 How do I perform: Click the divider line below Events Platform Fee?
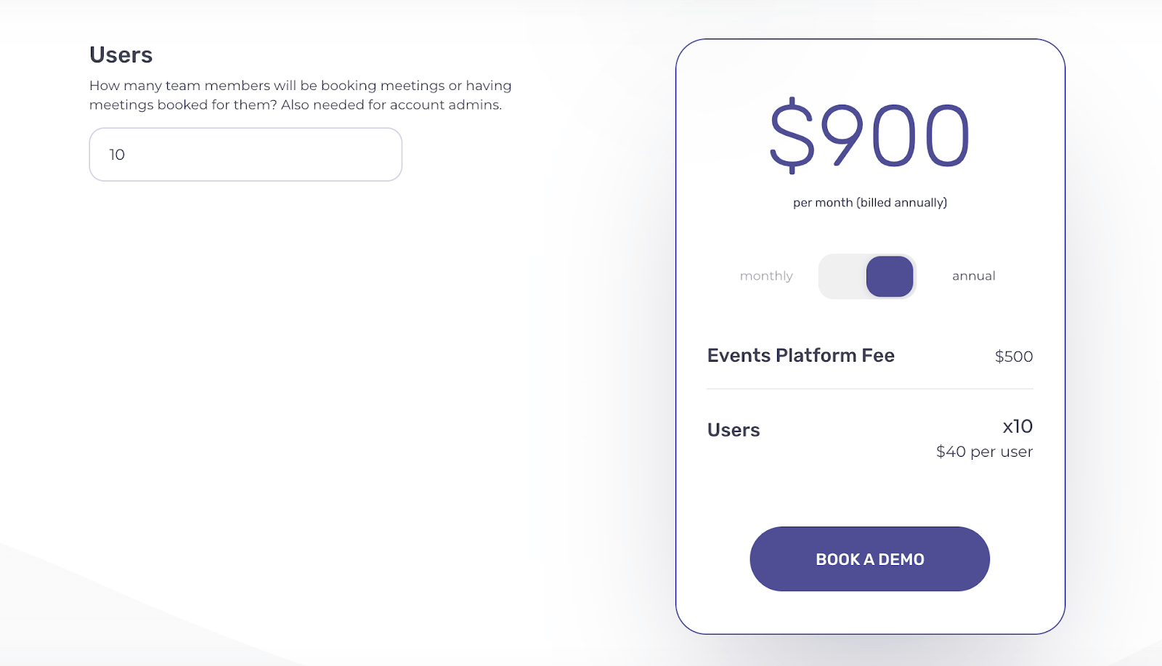coord(870,389)
